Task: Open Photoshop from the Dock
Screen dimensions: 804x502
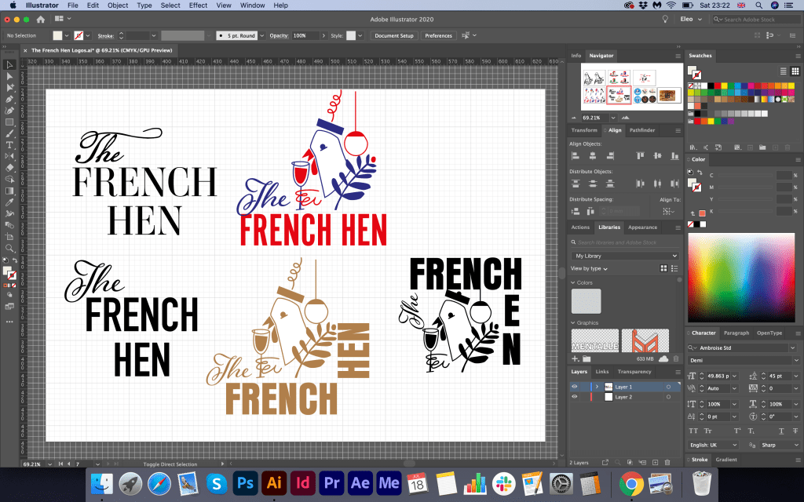Action: point(246,482)
